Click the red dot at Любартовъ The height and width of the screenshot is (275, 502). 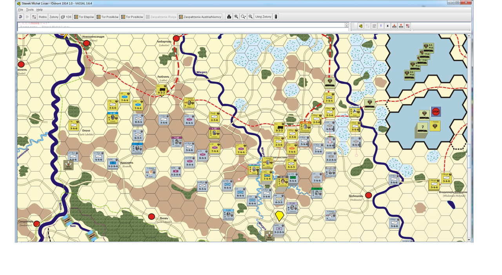coord(176,38)
